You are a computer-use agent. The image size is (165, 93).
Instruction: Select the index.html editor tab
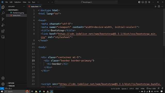tap(35, 6)
